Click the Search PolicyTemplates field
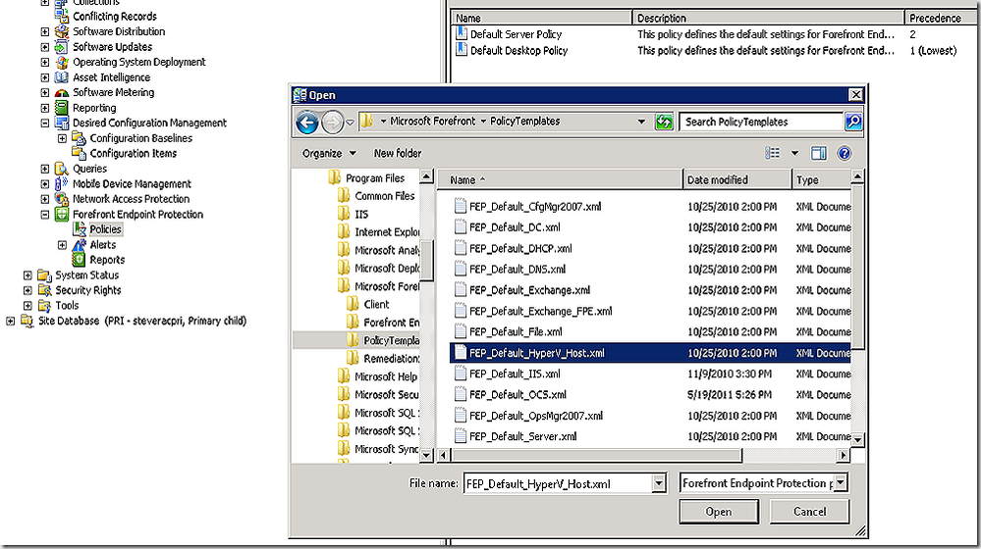This screenshot has width=981, height=549. point(761,122)
